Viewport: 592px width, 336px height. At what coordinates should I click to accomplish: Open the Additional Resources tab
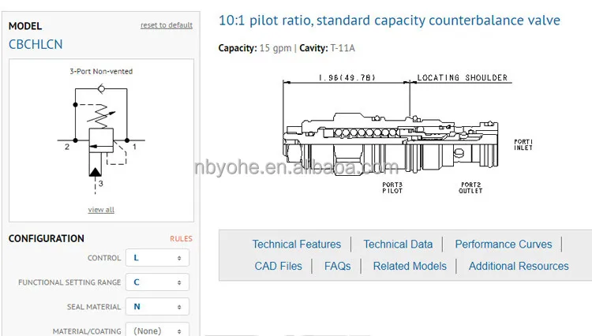point(519,267)
